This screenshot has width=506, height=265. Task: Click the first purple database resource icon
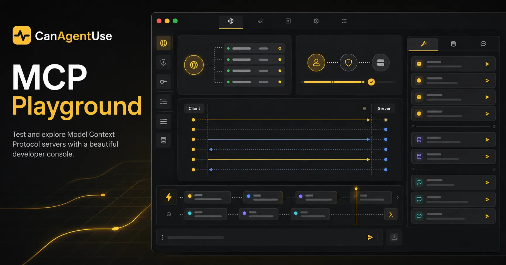point(419,140)
